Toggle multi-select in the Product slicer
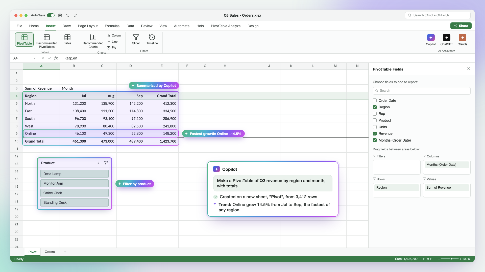 99,163
